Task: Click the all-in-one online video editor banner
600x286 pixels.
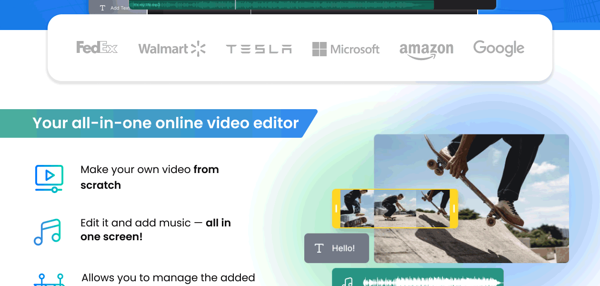Action: (x=156, y=123)
